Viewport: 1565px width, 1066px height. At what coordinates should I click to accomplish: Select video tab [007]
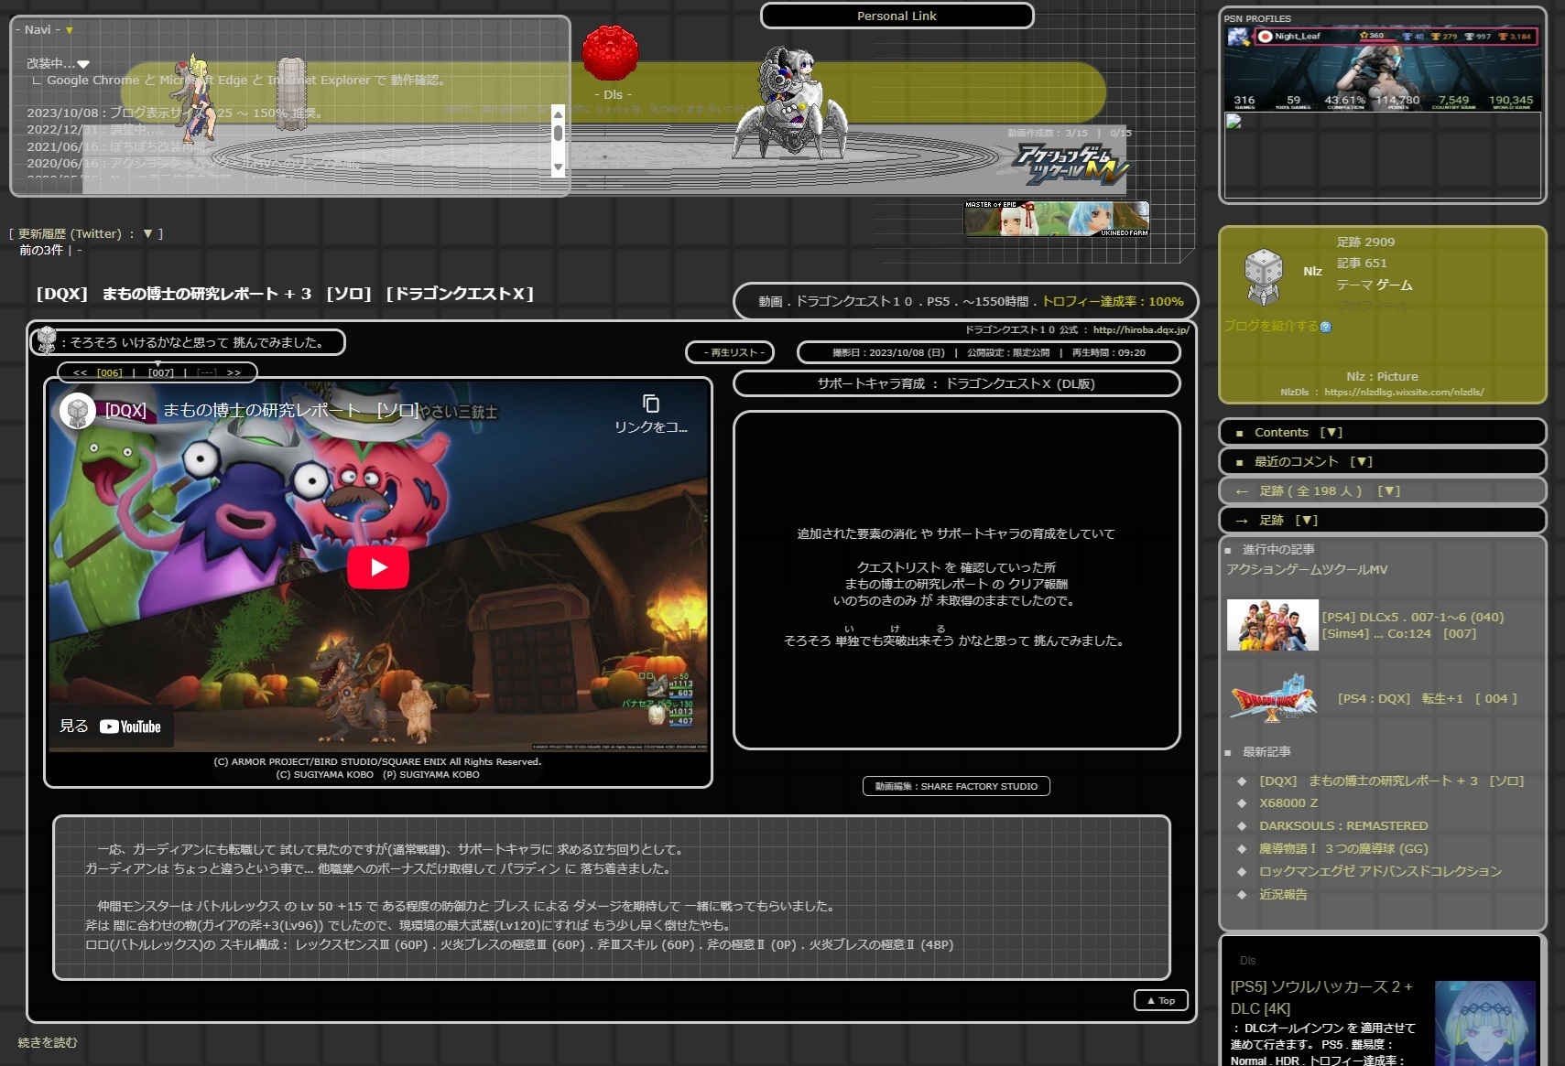pos(161,372)
